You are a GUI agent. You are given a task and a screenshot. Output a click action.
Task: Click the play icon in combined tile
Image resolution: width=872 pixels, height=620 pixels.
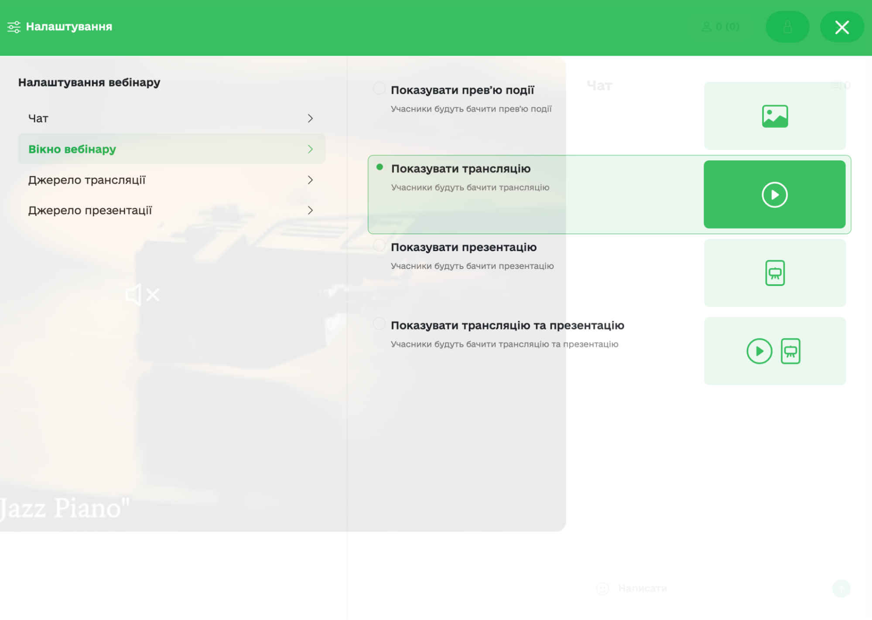(x=759, y=351)
